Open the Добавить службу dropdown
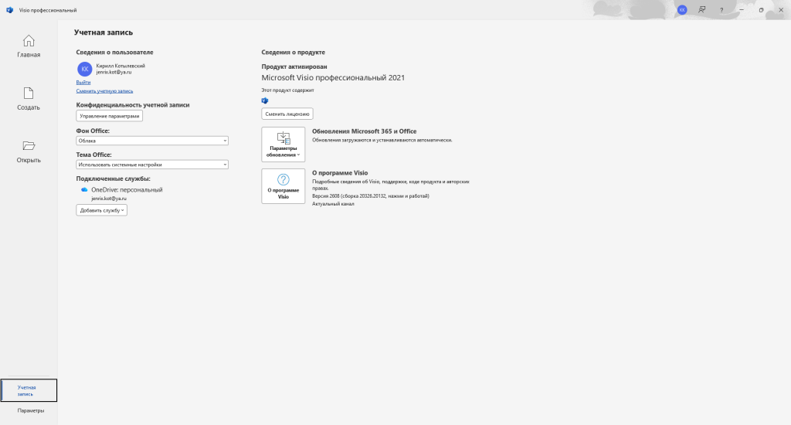This screenshot has height=425, width=791. (x=101, y=210)
